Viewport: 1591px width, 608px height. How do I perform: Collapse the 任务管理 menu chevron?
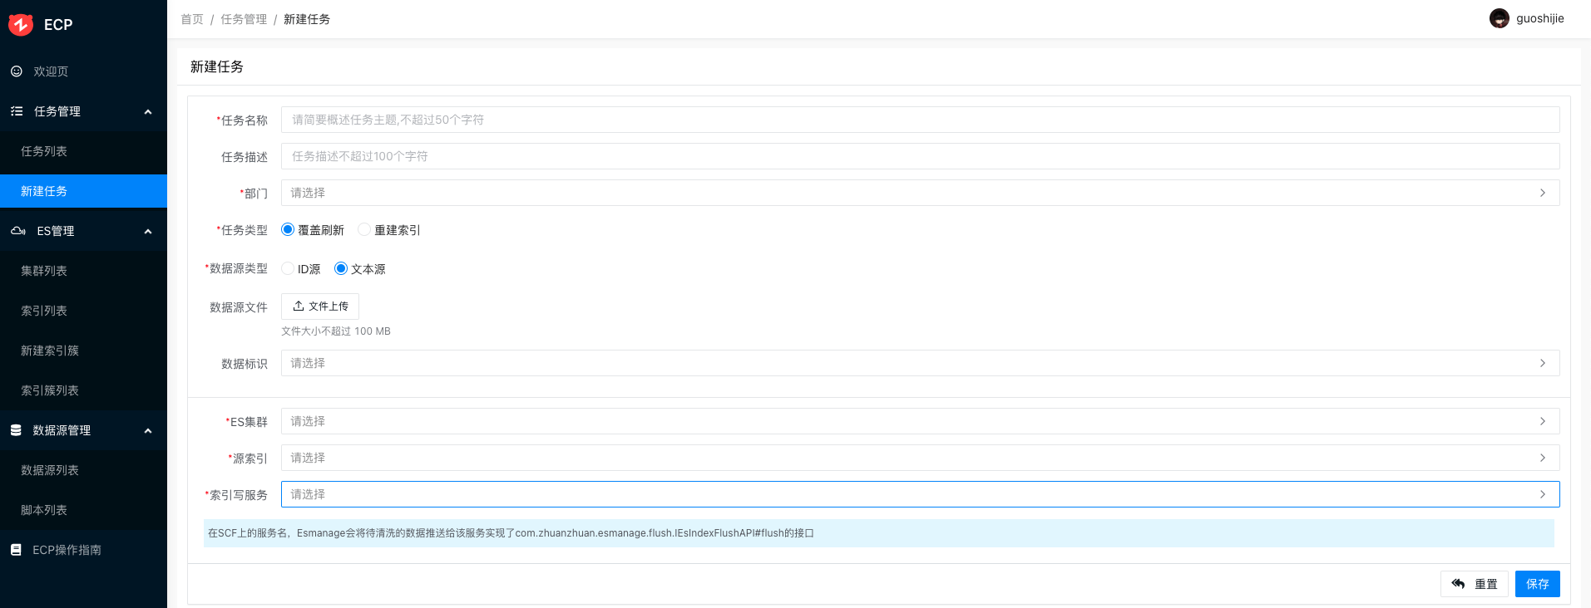[148, 112]
